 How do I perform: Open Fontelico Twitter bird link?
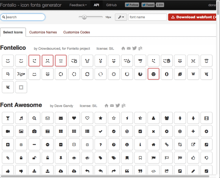134,48
